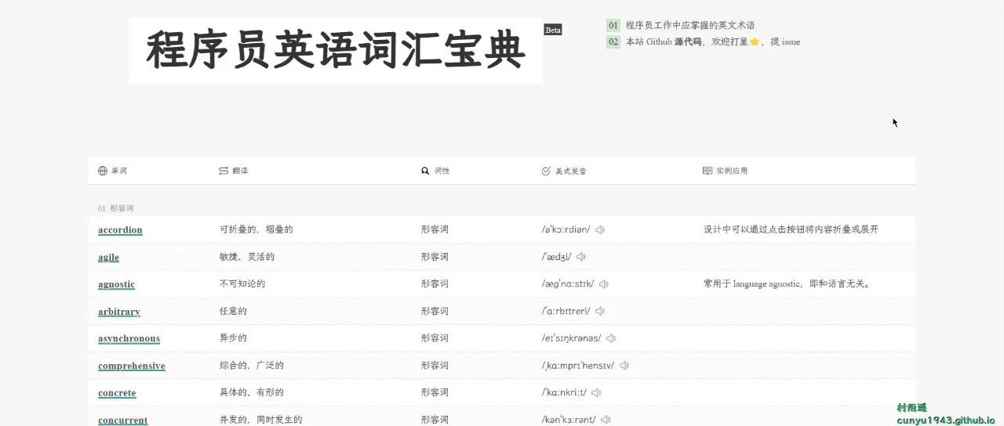Screen dimensions: 1004x426
Task: Click the swap icon beside 翻译 header
Action: click(x=224, y=171)
